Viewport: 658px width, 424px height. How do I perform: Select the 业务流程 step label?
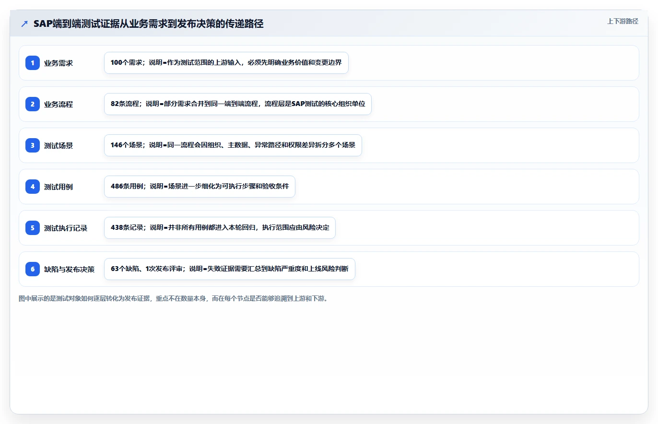[59, 104]
